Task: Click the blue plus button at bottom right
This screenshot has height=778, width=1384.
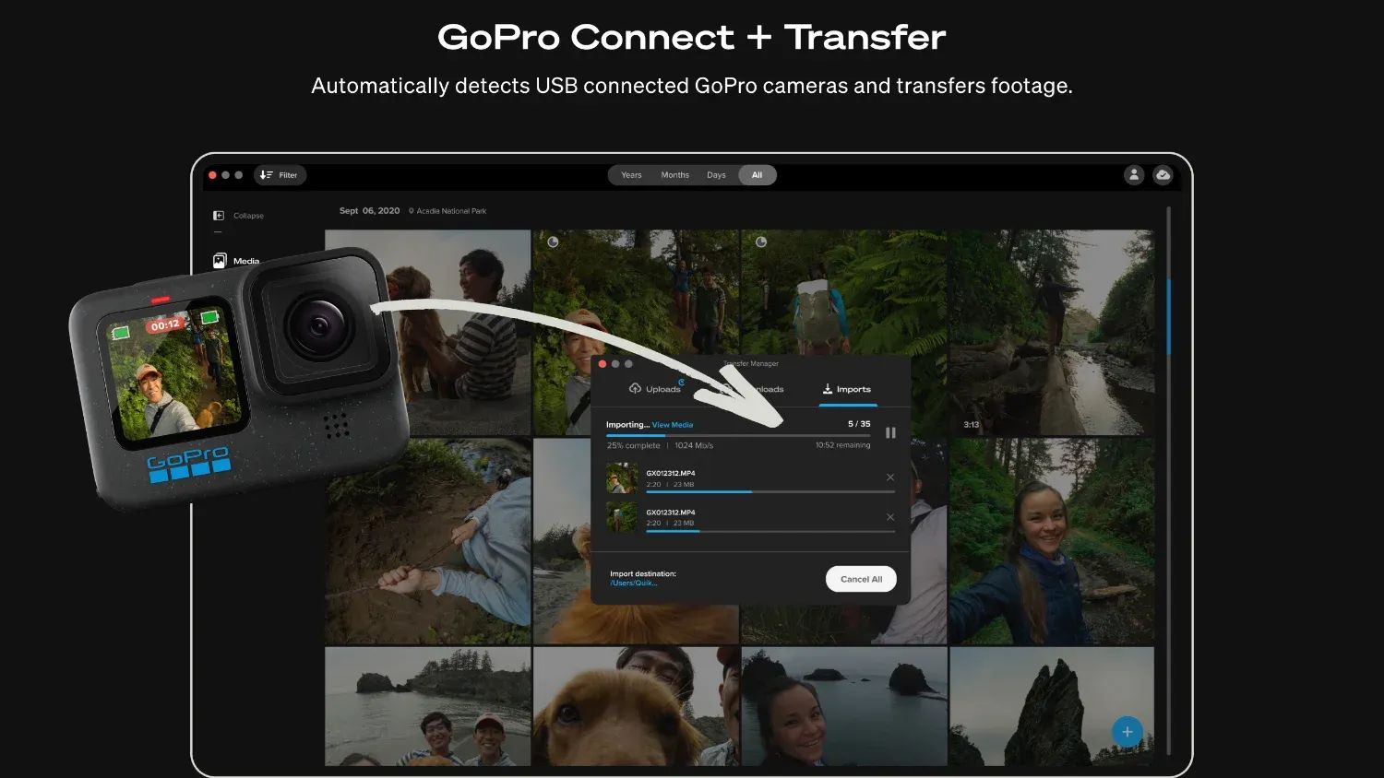Action: [x=1127, y=731]
